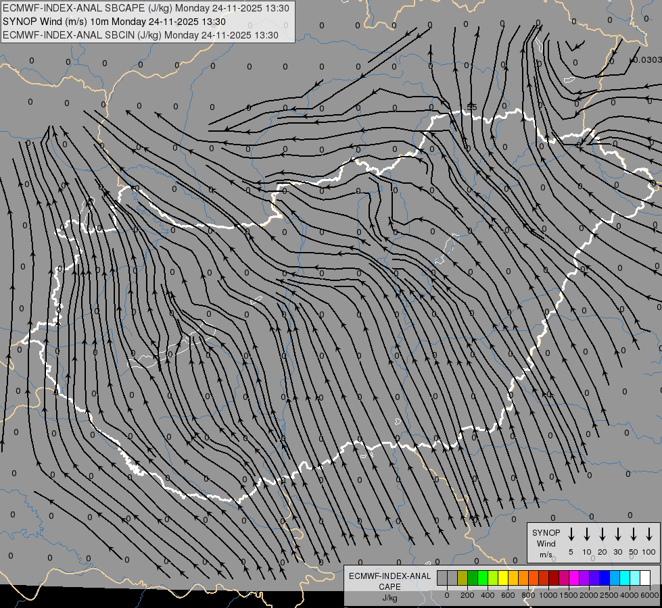Click the SYNOP Wind m/s legend label
Viewport: 662px width, 608px height.
click(546, 543)
